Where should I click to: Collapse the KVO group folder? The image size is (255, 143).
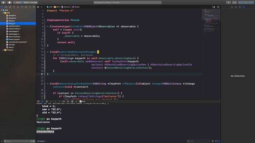click(3, 13)
